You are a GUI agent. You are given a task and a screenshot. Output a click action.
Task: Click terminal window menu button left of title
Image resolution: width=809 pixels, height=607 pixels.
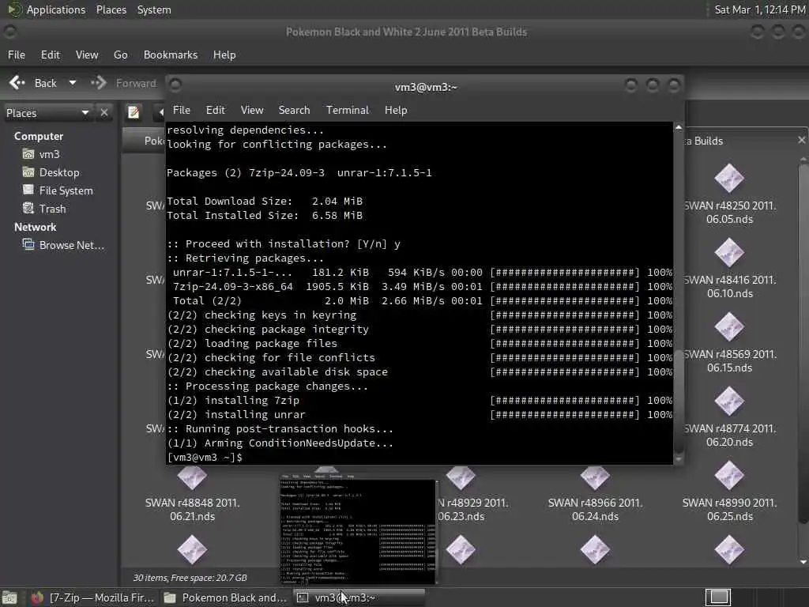pos(175,84)
